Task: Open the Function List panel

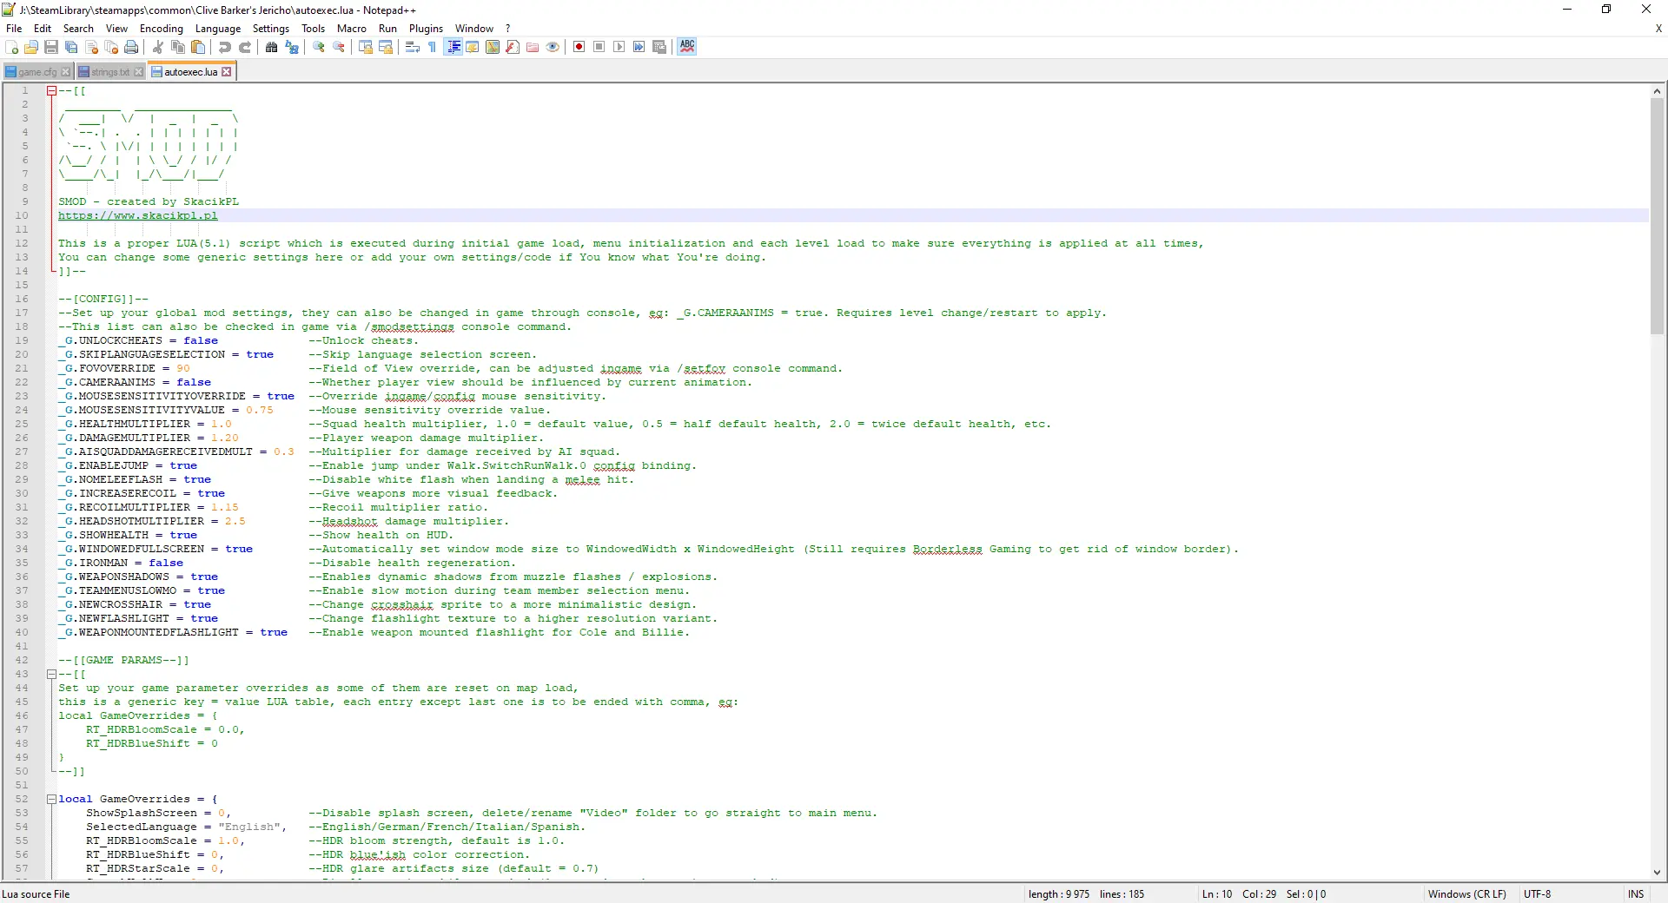Action: click(x=513, y=47)
